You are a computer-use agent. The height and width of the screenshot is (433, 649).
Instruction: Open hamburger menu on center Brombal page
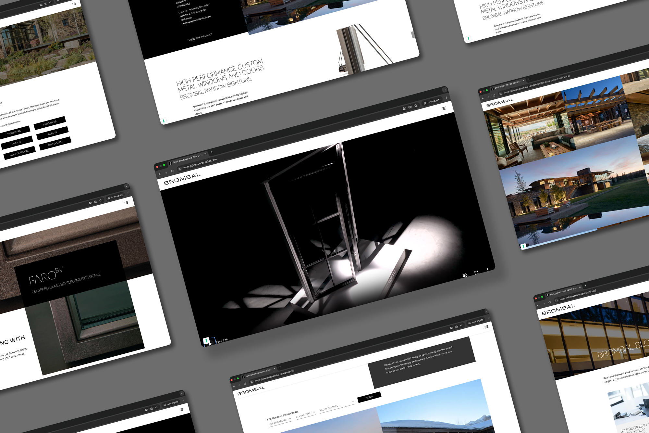click(x=444, y=108)
